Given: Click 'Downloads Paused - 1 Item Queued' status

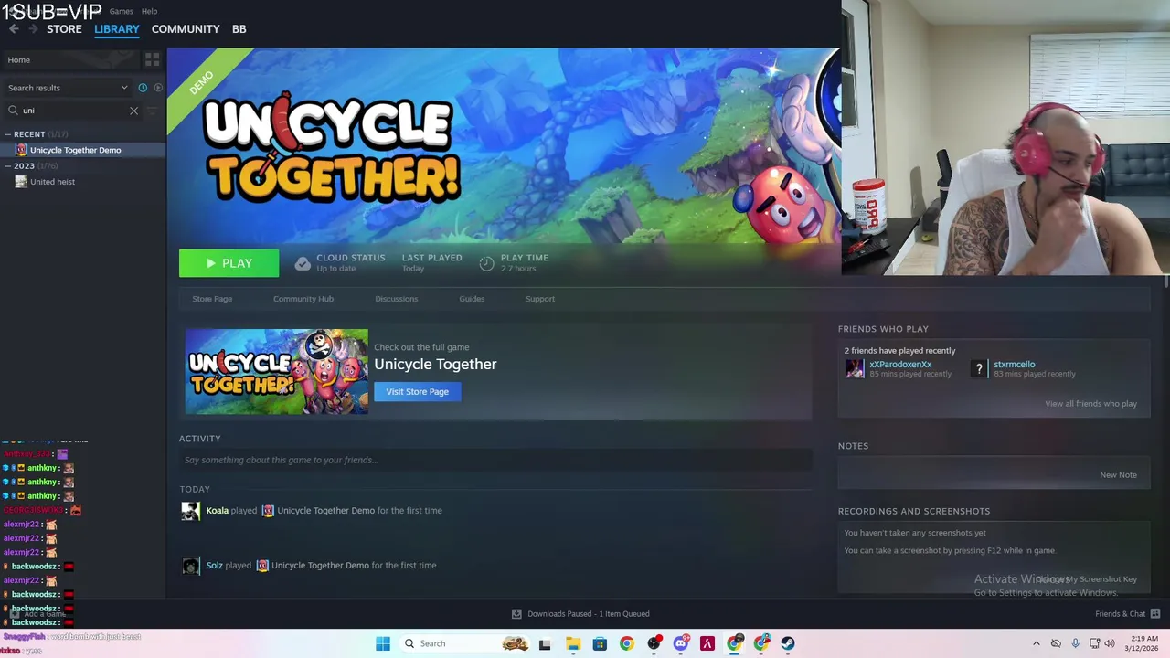Looking at the screenshot, I should click(588, 614).
